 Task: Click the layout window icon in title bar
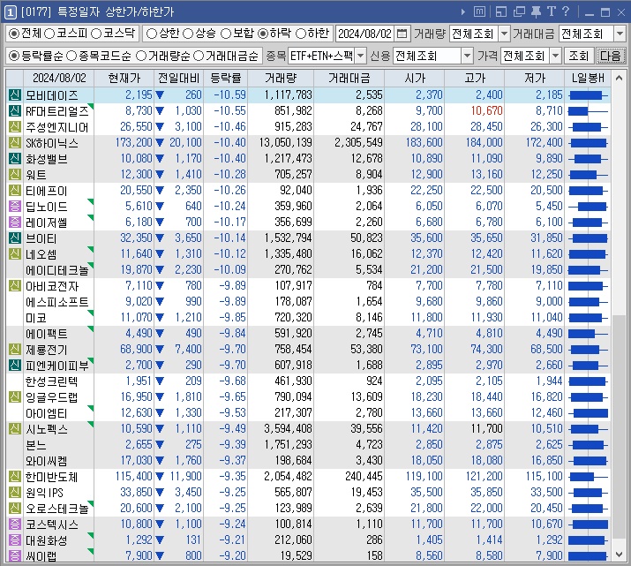pos(500,11)
